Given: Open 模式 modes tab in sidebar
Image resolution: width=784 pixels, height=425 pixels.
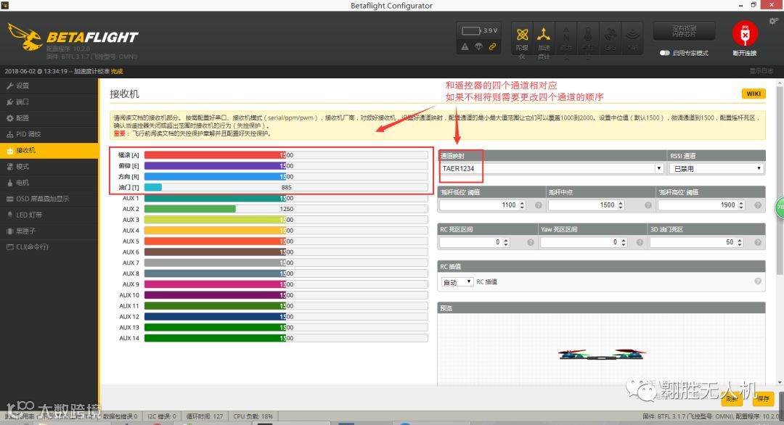Looking at the screenshot, I should pyautogui.click(x=49, y=167).
